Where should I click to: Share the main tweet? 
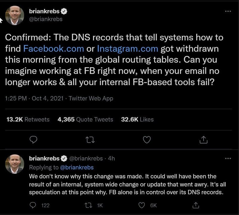[203, 139]
